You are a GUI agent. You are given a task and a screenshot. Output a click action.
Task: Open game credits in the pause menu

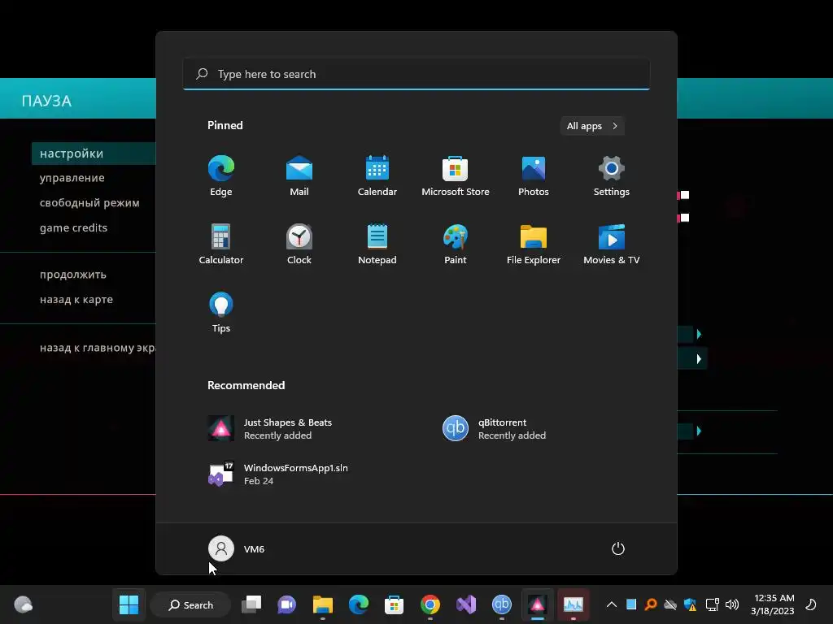pyautogui.click(x=73, y=227)
